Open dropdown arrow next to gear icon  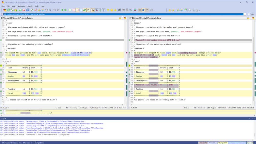pos(154,10)
